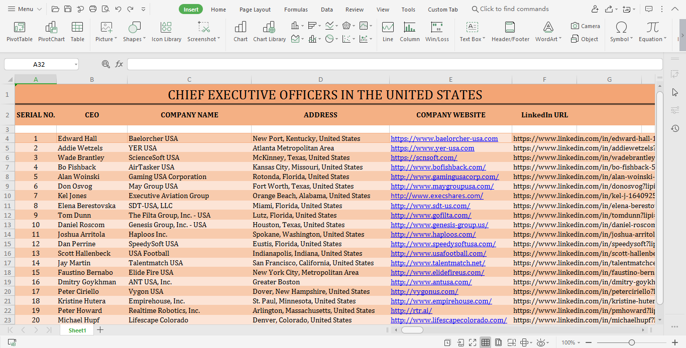The width and height of the screenshot is (686, 348).
Task: Open the Formulas tab
Action: pos(296,10)
